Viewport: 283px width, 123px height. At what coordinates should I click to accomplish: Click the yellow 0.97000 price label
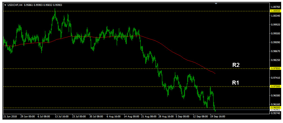[275, 86]
